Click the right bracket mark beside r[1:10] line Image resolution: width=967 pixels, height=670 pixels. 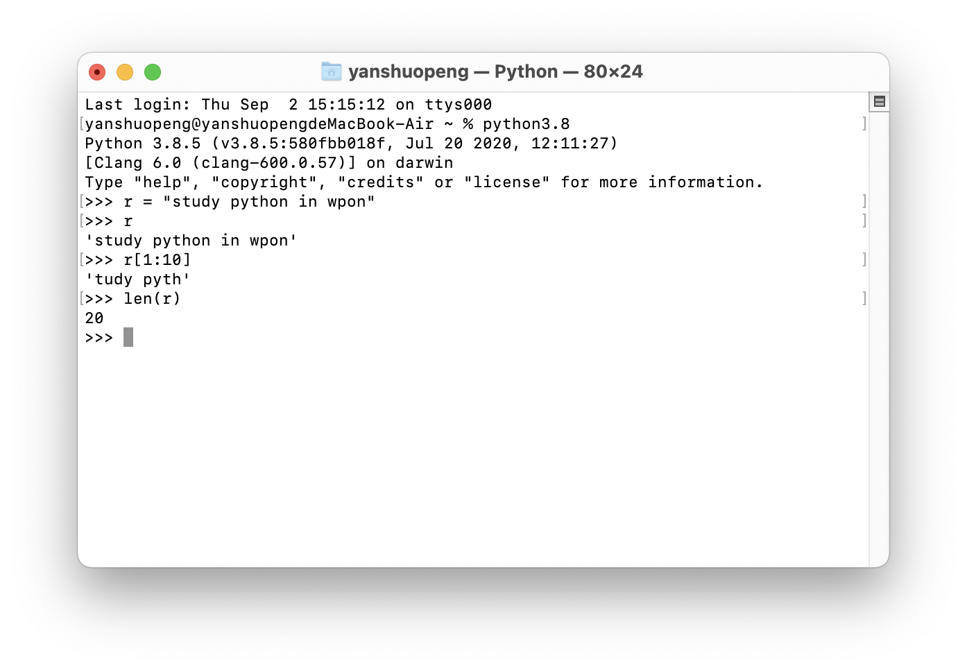pos(864,259)
